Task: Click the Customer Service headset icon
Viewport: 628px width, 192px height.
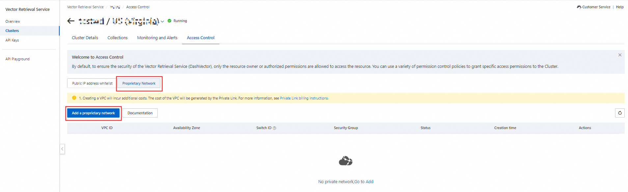Action: pyautogui.click(x=579, y=7)
